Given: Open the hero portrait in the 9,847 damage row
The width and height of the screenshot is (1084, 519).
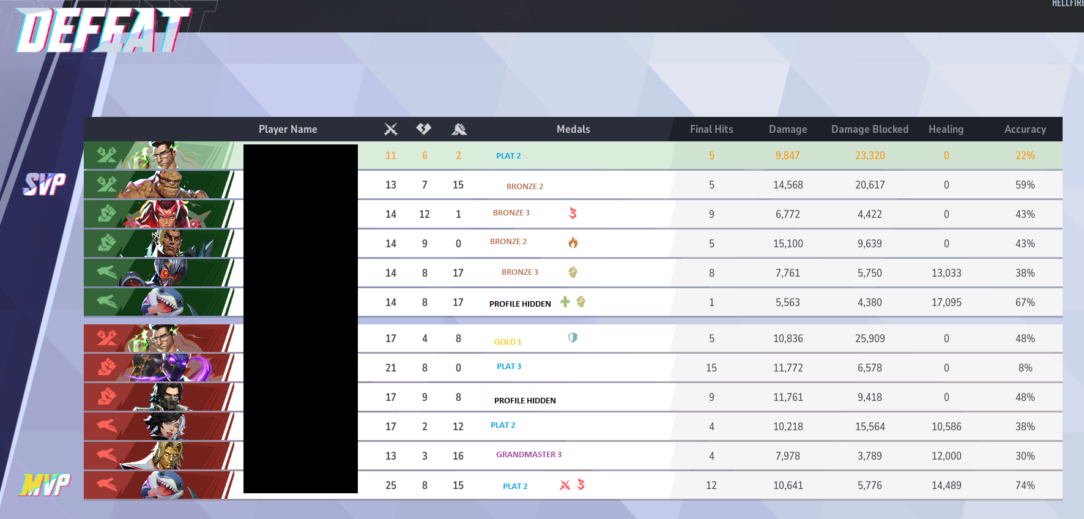Looking at the screenshot, I should point(164,155).
